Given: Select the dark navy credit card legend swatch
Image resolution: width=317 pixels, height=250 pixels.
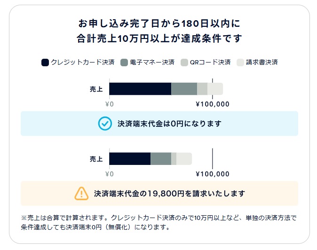Looking at the screenshot, I should tap(45, 62).
